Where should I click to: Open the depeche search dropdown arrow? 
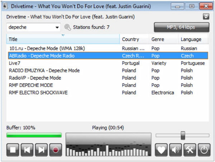pyautogui.click(x=57, y=27)
